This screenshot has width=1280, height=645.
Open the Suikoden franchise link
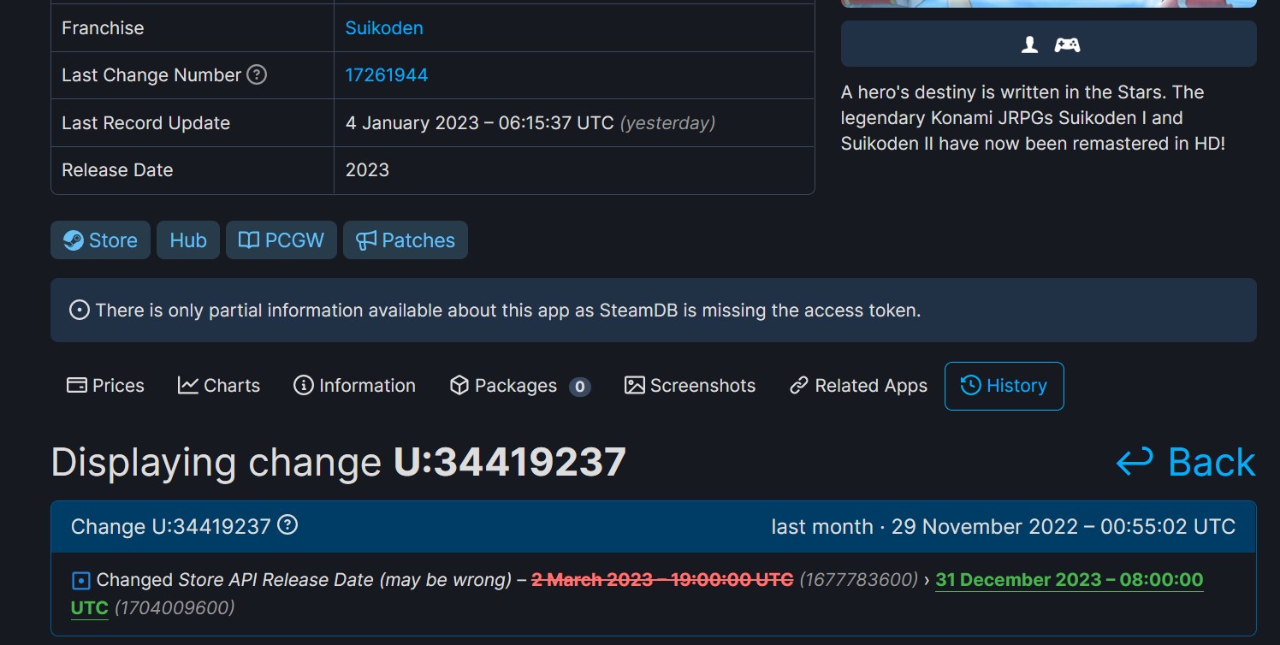[384, 28]
